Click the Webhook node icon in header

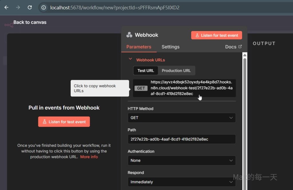pos(129,35)
